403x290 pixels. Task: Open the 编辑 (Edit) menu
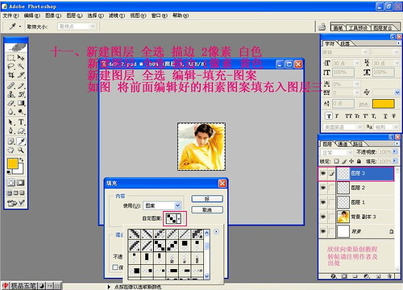click(x=32, y=15)
